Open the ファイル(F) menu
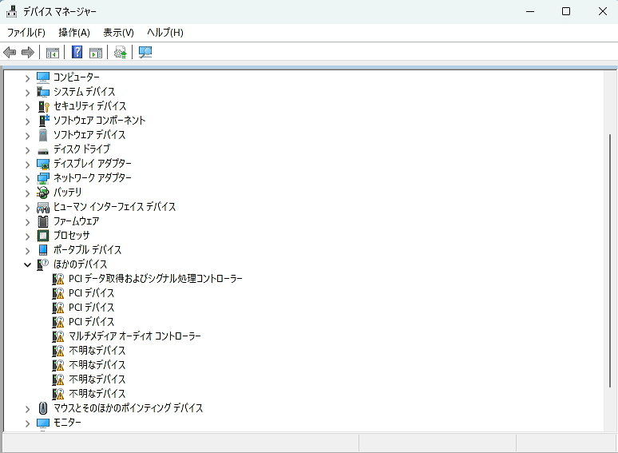The width and height of the screenshot is (618, 453). 26,32
